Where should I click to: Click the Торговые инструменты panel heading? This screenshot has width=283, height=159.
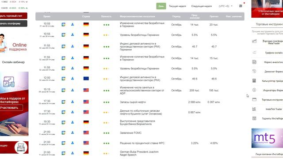tap(269, 24)
